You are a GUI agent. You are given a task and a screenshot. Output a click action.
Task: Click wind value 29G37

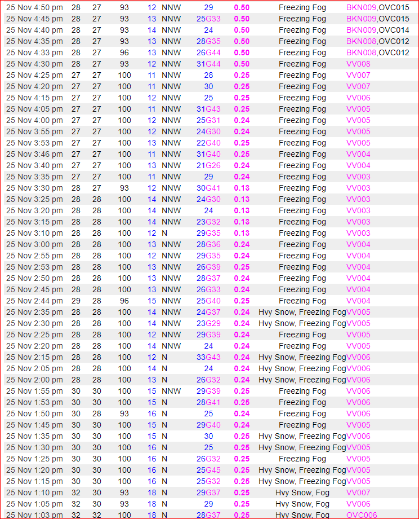pyautogui.click(x=208, y=492)
